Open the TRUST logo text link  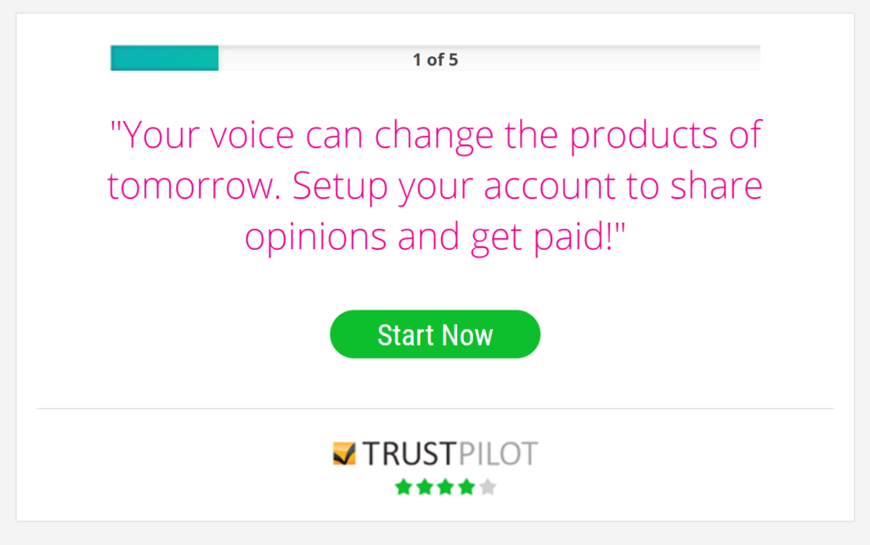[x=410, y=453]
